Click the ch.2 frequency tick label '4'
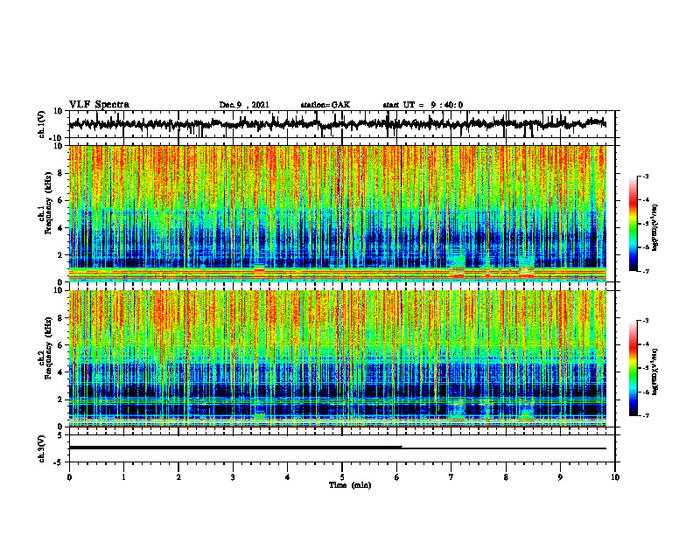Image resolution: width=693 pixels, height=535 pixels. pos(60,372)
